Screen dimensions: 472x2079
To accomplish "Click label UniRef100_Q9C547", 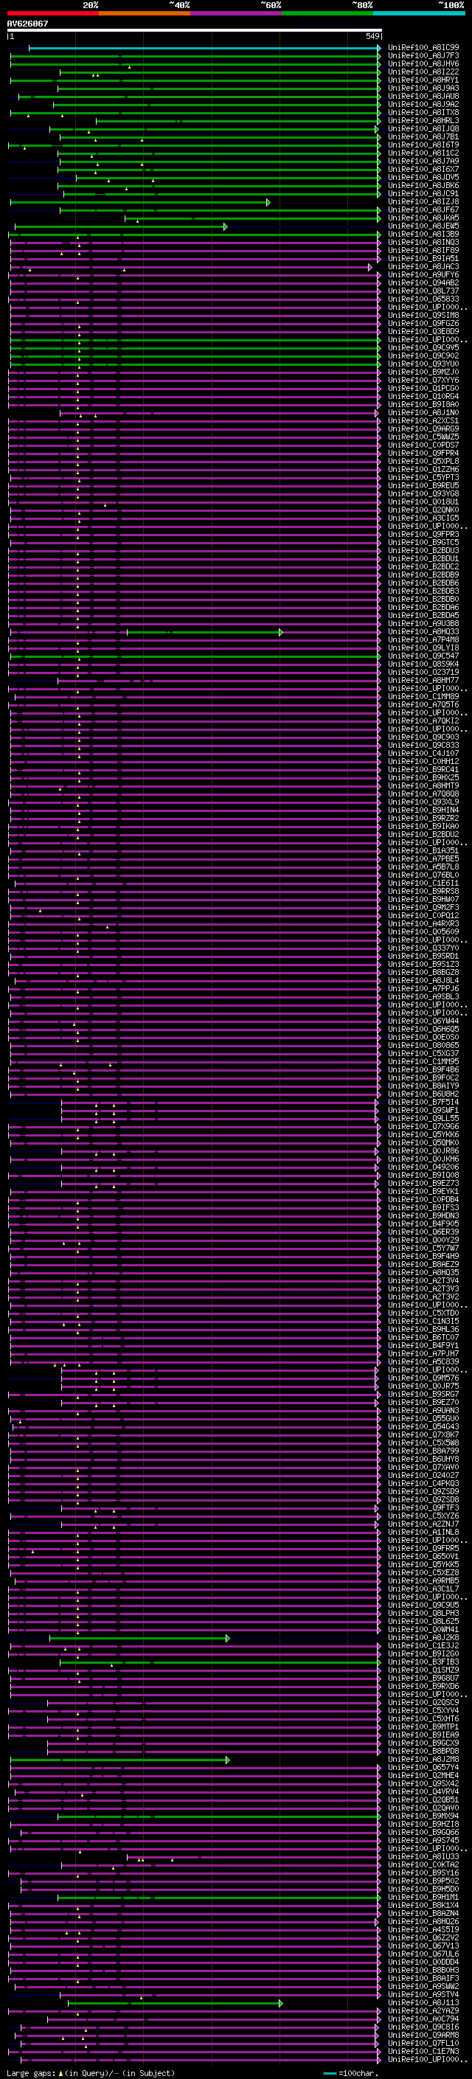I will click(x=423, y=656).
